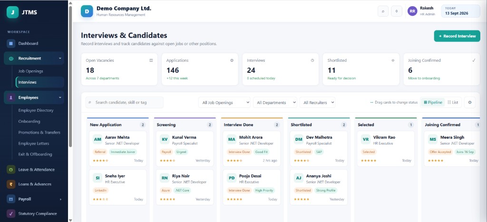This screenshot has width=487, height=222.
Task: Open the All Job Openings dropdown
Action: [224, 103]
